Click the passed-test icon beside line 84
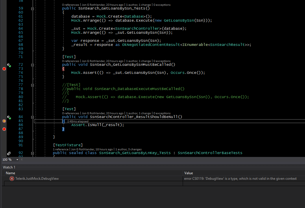Viewport: 305px width, 208px height. coord(9,118)
